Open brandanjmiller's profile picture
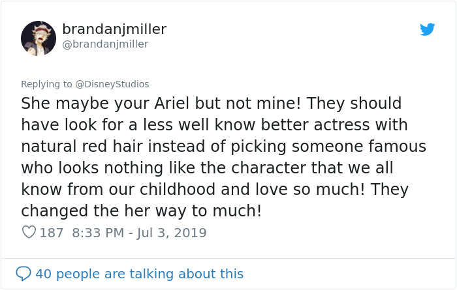The height and width of the screenshot is (290, 457). coord(39,38)
